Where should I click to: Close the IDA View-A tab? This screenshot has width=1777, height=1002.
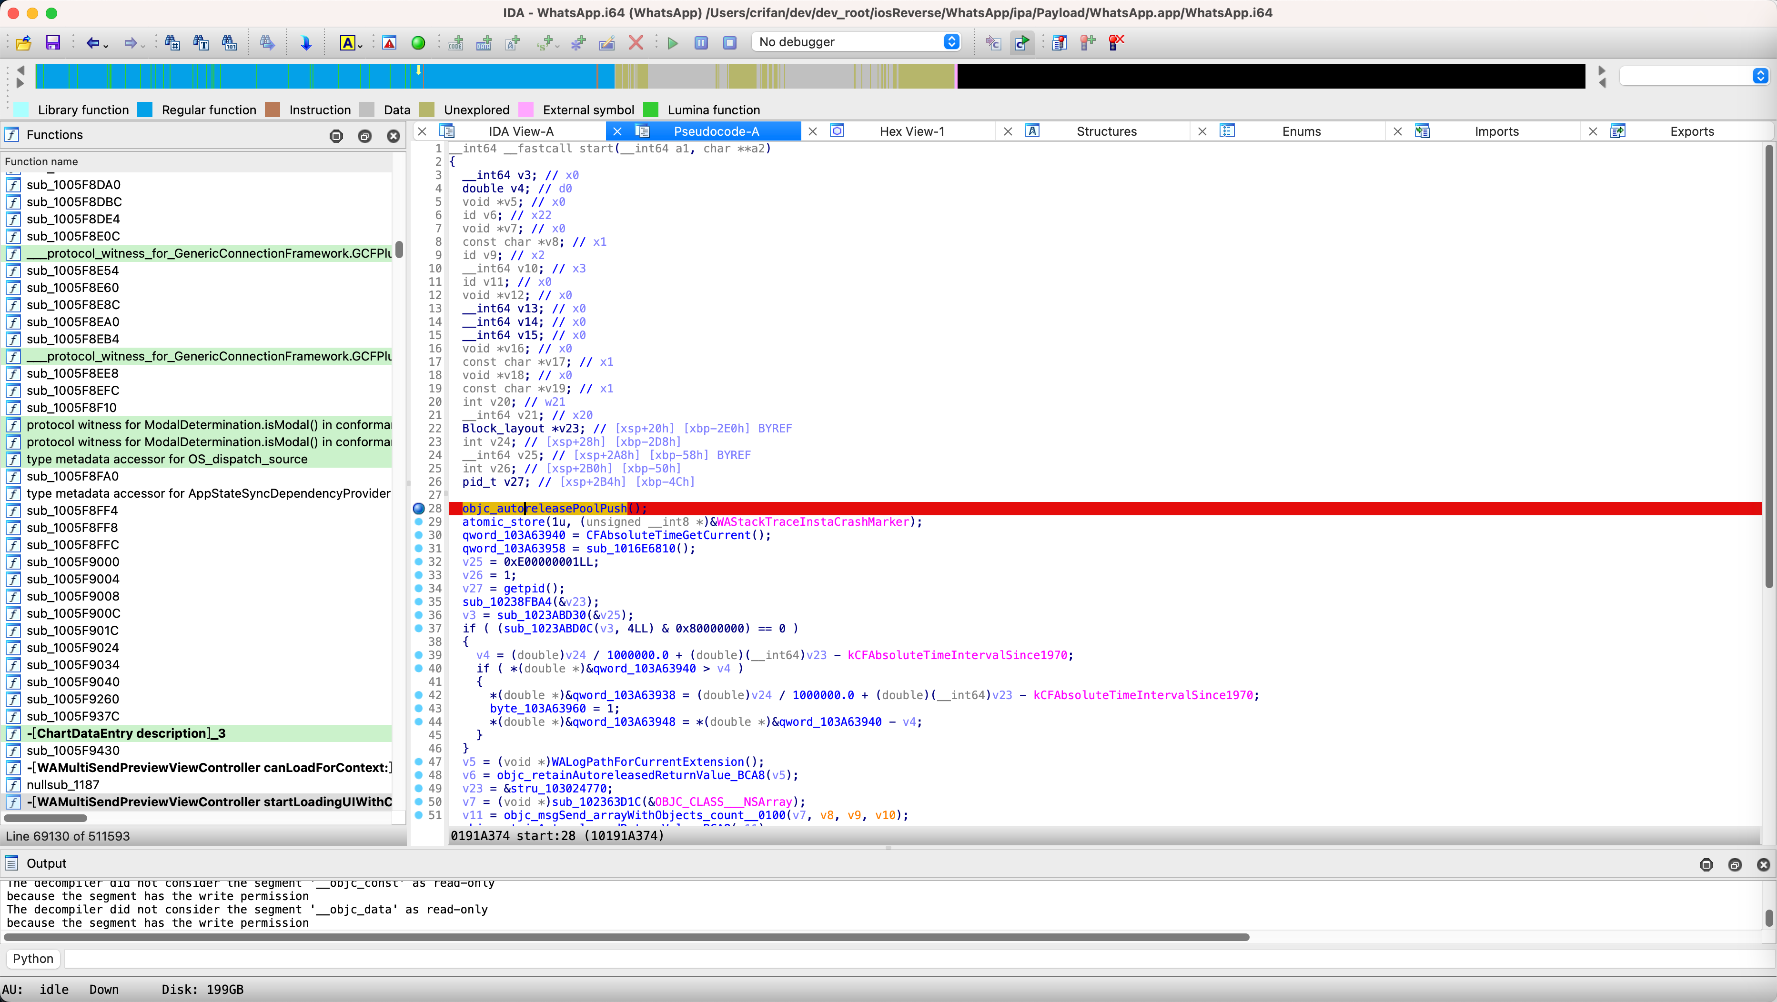click(422, 131)
